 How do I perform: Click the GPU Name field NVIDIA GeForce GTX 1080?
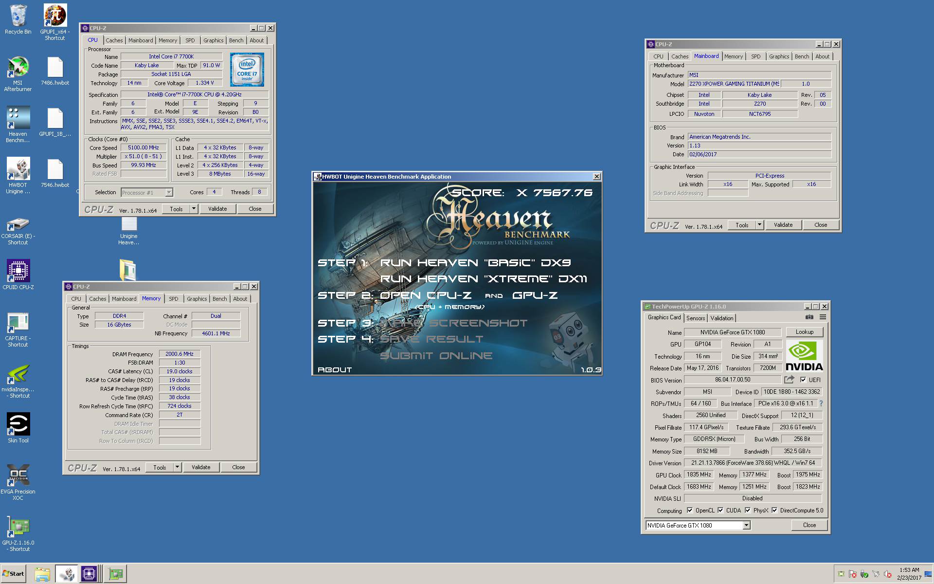point(733,332)
